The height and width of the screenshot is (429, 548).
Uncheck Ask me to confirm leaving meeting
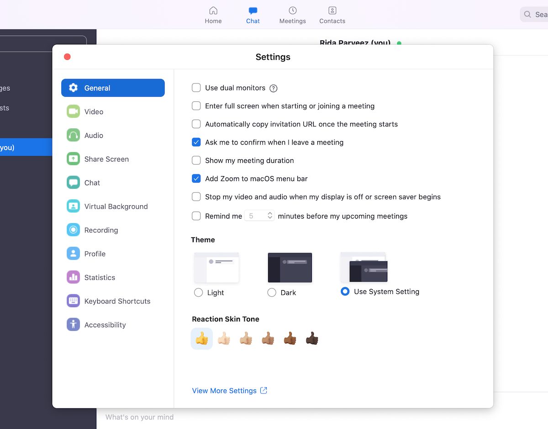tap(196, 142)
